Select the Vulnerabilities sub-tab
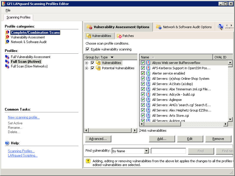 (99, 36)
